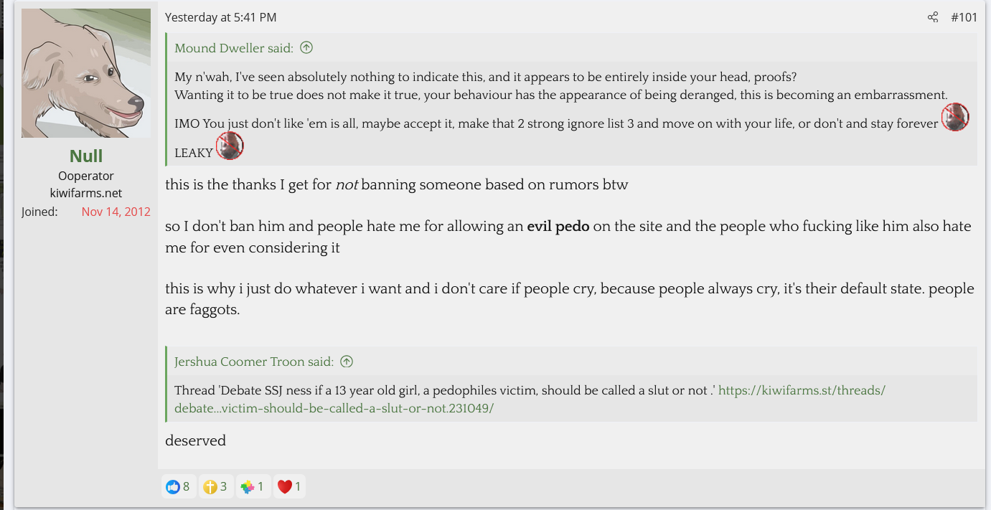The width and height of the screenshot is (991, 510).
Task: Open the Null username profile link
Action: coord(86,156)
